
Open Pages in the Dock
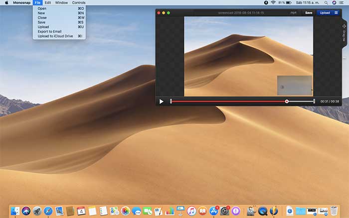[x=159, y=211]
